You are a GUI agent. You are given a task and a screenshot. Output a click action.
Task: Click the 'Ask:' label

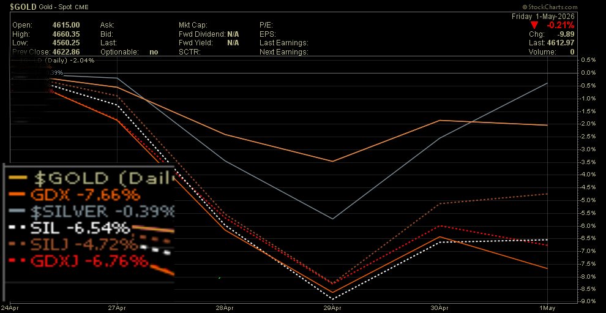pyautogui.click(x=107, y=25)
